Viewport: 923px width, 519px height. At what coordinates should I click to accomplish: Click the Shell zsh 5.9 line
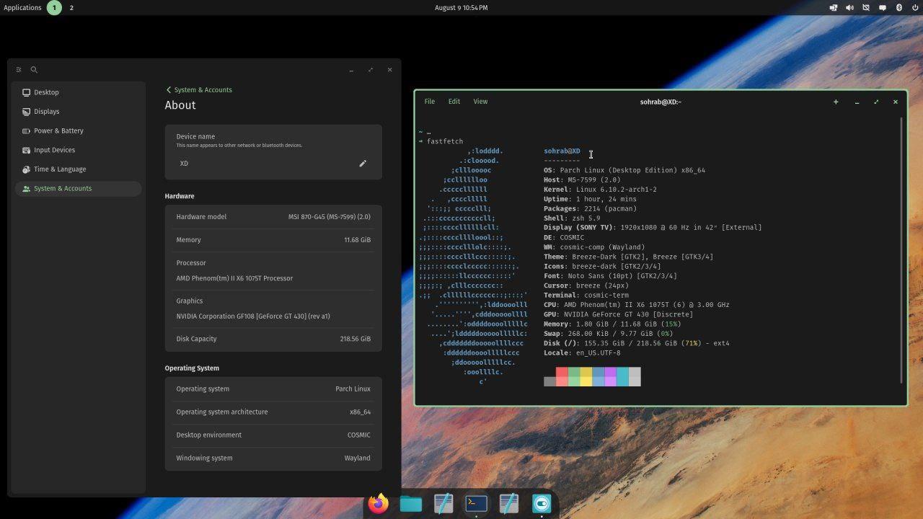click(x=572, y=218)
